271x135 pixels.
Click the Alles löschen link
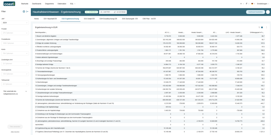15,132
